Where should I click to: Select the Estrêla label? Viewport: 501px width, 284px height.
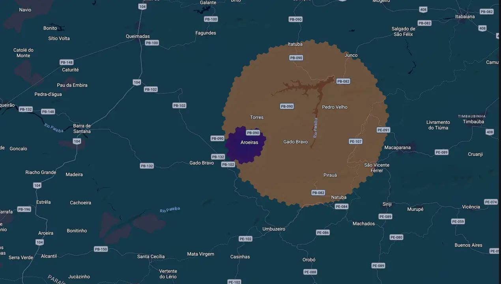click(x=43, y=202)
